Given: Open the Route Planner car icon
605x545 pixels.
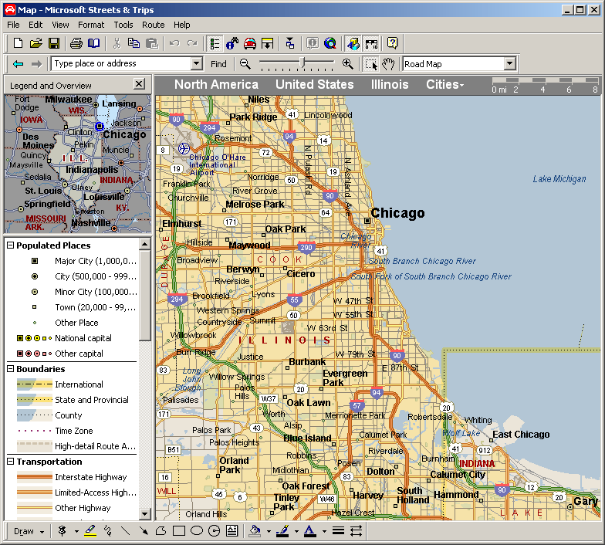Looking at the screenshot, I should [x=250, y=43].
